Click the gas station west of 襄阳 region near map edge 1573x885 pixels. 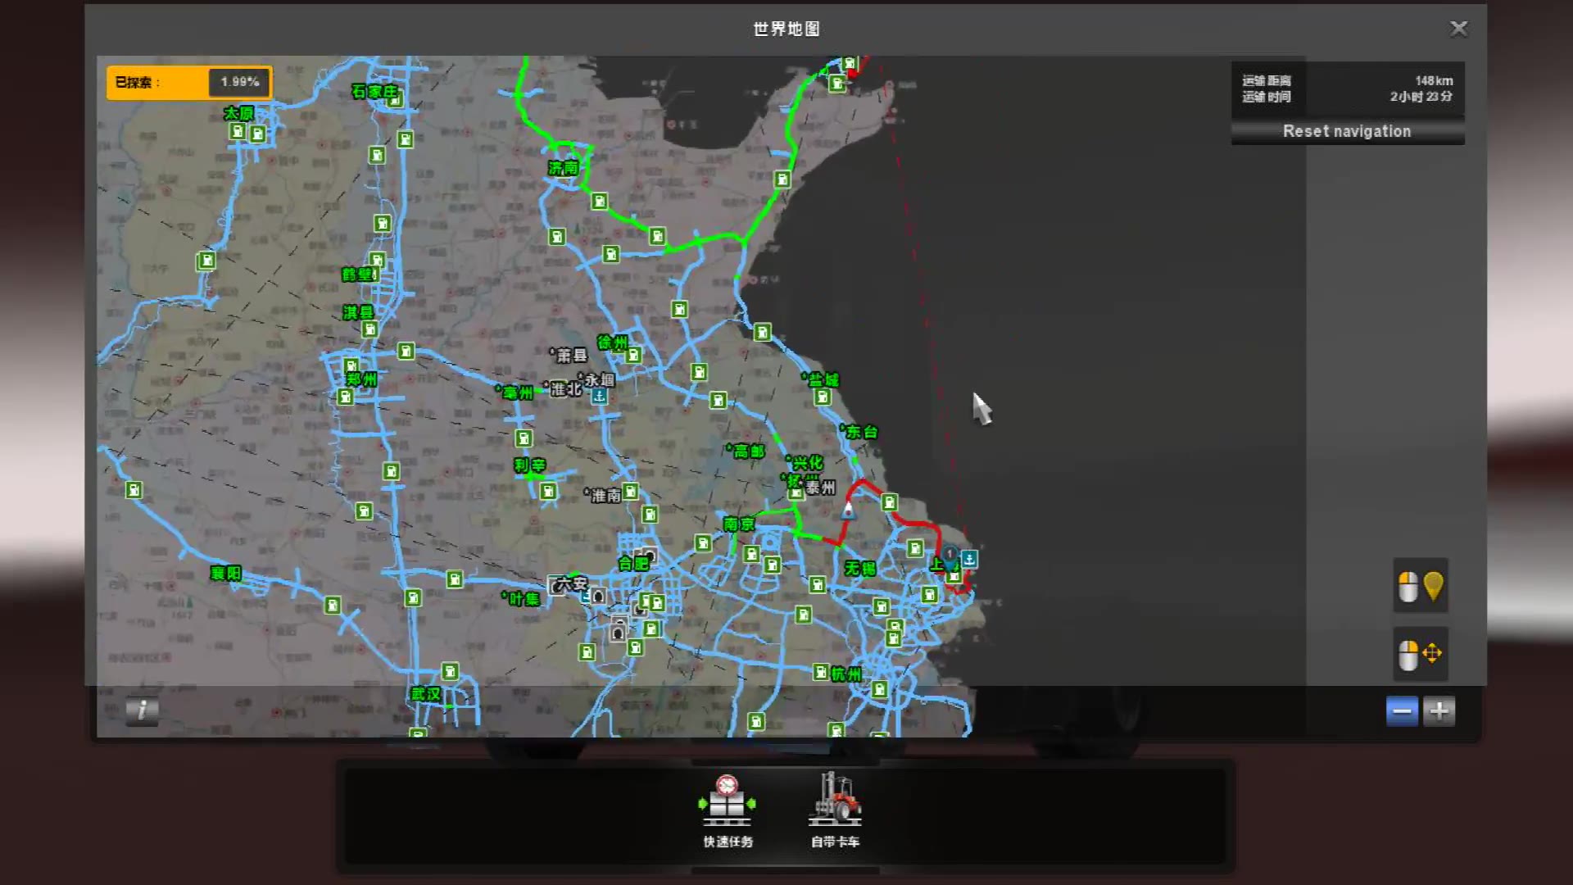coord(134,490)
